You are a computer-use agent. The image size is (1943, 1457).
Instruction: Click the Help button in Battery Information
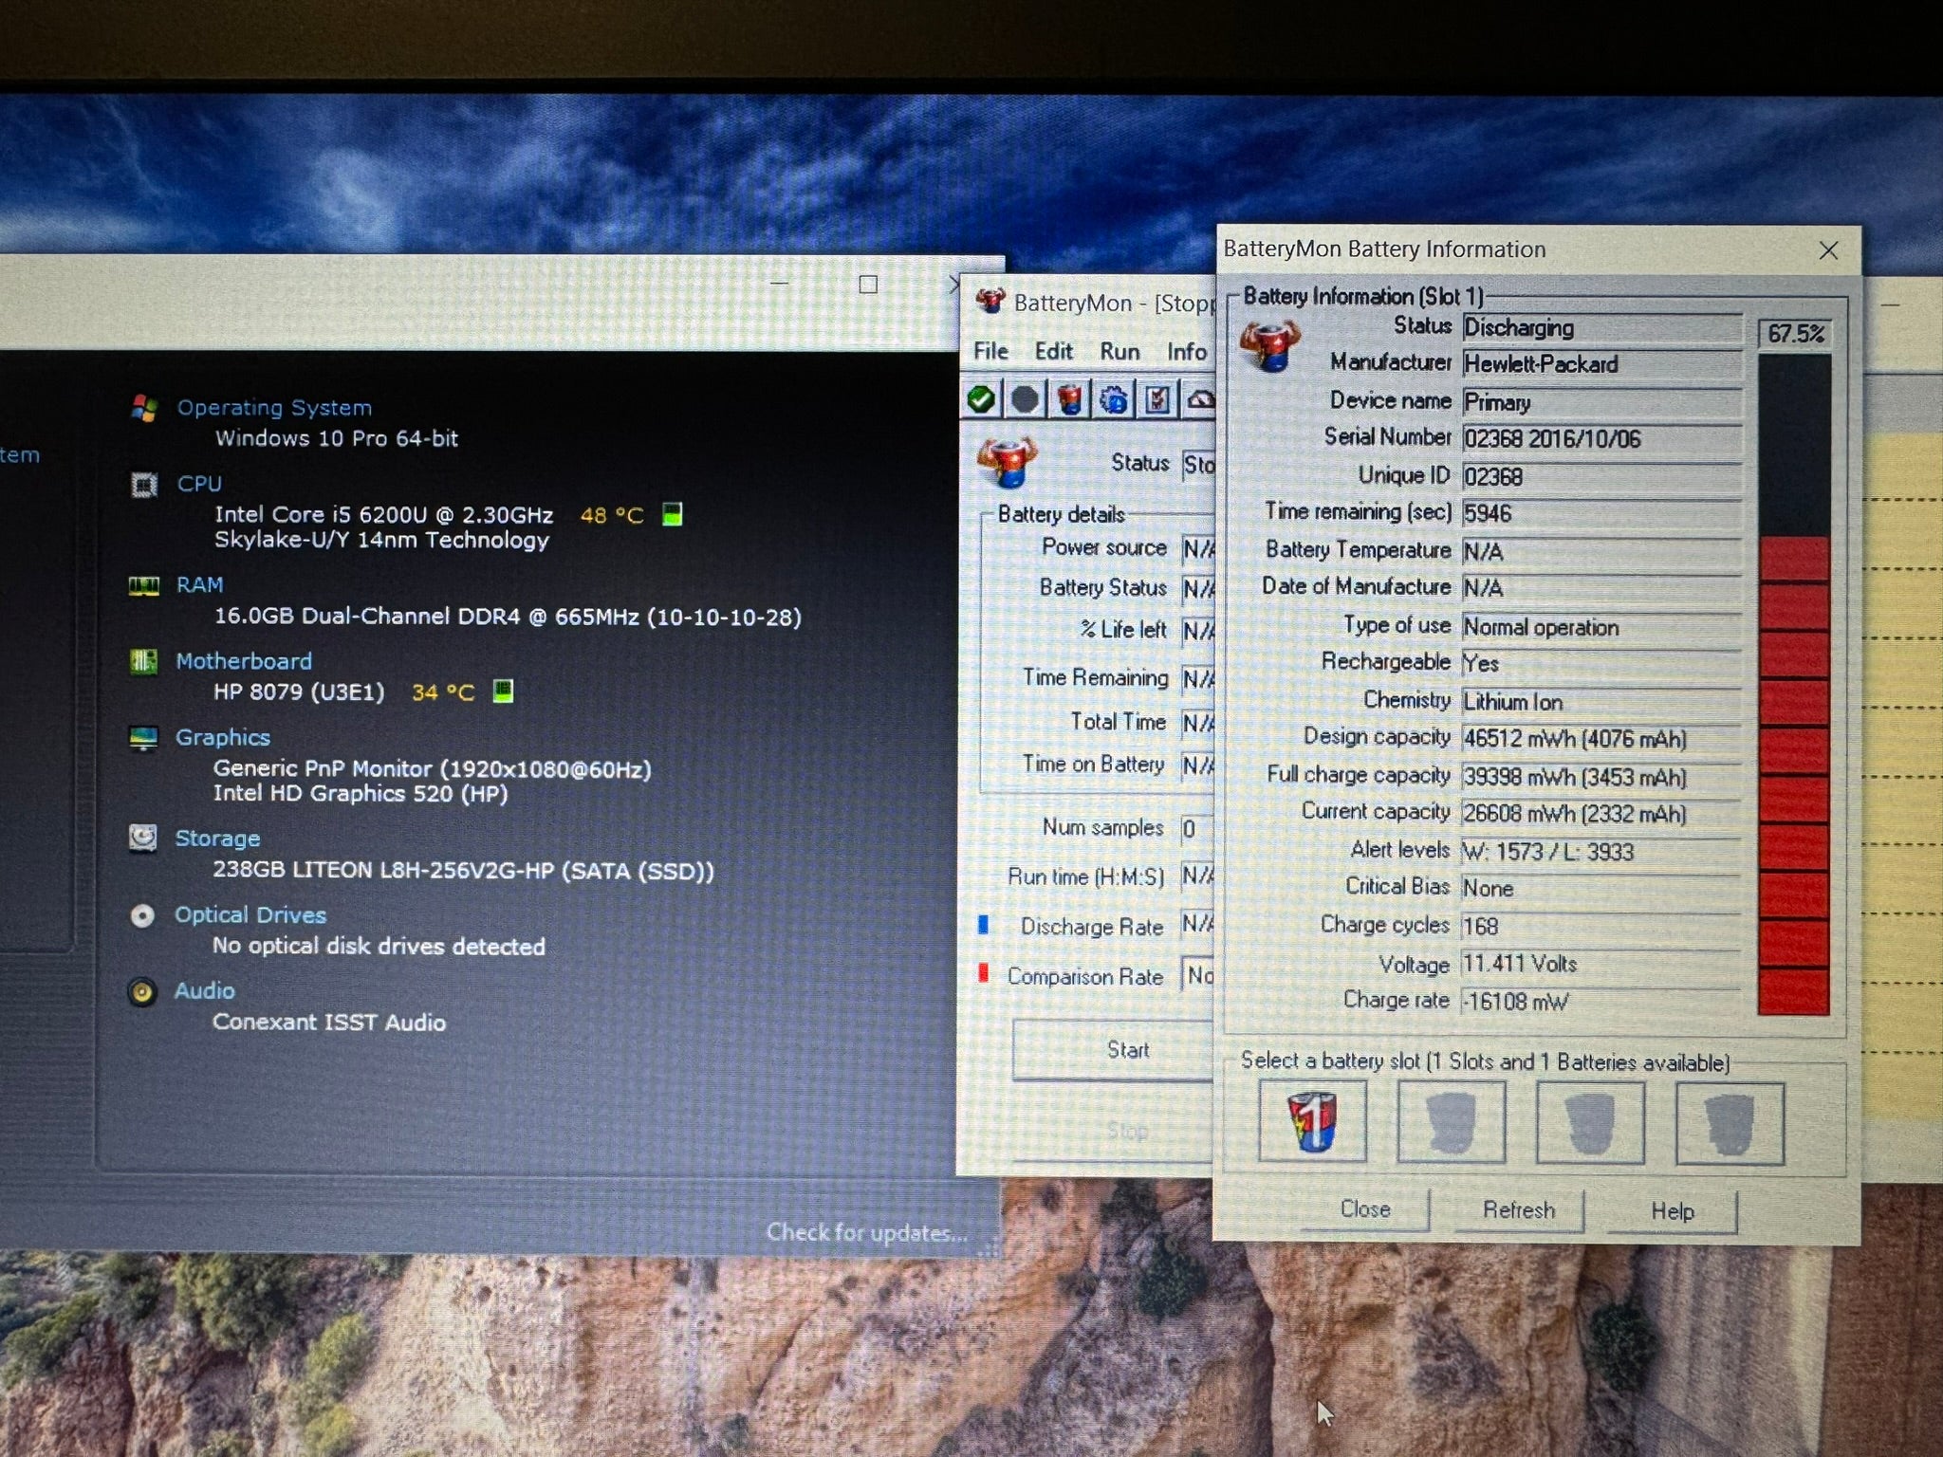point(1674,1208)
